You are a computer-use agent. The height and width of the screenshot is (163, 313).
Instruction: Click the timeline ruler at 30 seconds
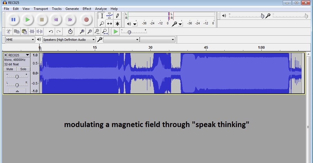coord(150,48)
